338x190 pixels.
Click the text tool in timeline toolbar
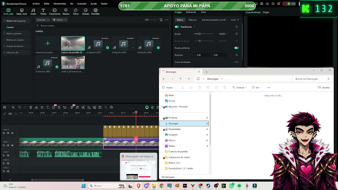tap(48, 107)
